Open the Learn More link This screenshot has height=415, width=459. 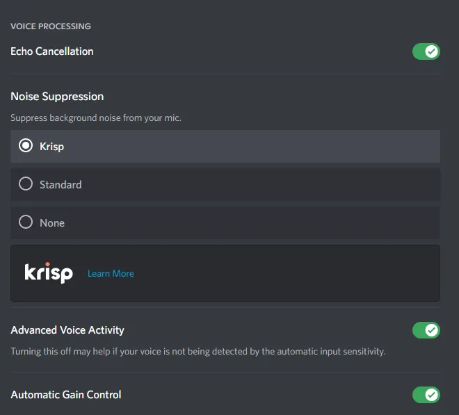(x=111, y=274)
